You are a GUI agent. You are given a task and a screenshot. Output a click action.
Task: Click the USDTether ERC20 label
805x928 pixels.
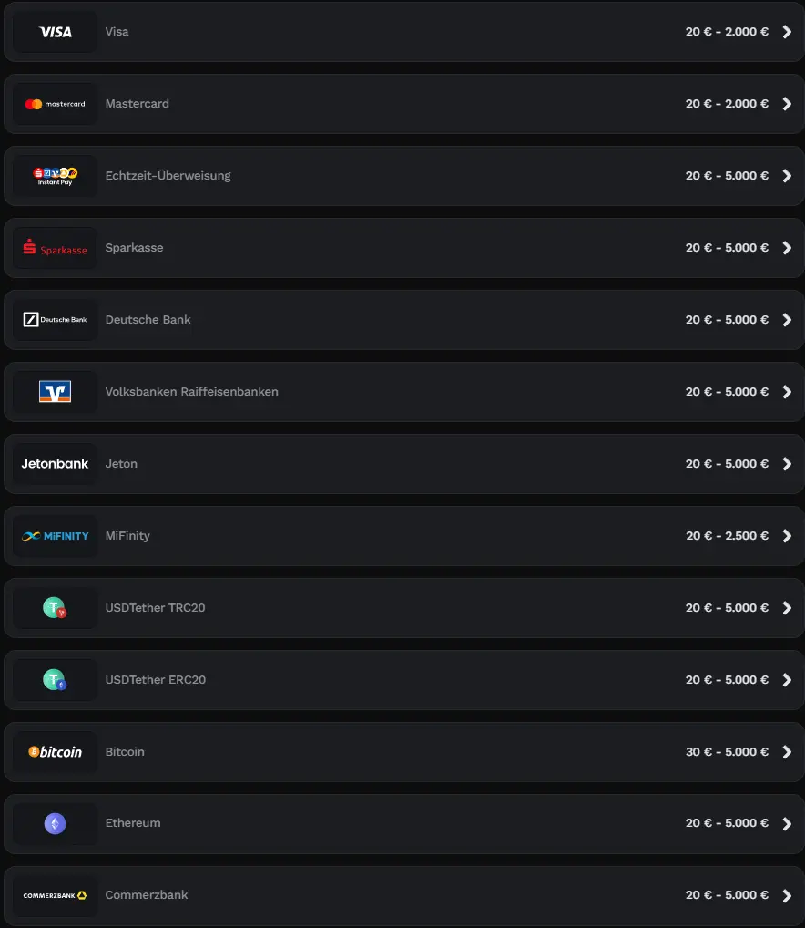[155, 680]
